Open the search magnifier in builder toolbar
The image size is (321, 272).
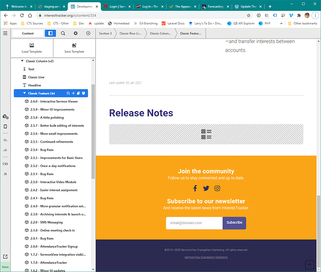click(63, 33)
